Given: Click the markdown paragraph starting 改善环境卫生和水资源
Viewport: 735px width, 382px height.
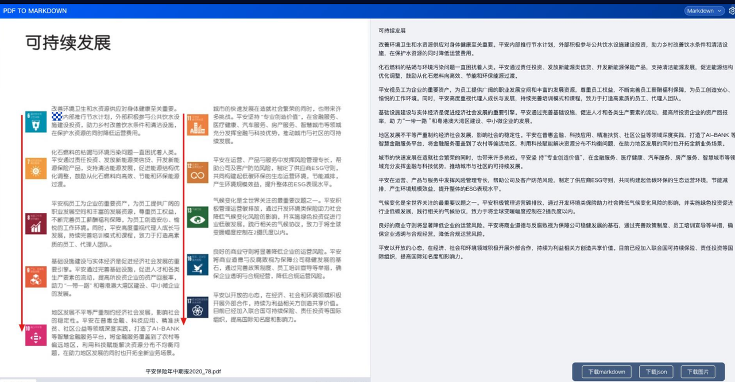Looking at the screenshot, I should 554,49.
